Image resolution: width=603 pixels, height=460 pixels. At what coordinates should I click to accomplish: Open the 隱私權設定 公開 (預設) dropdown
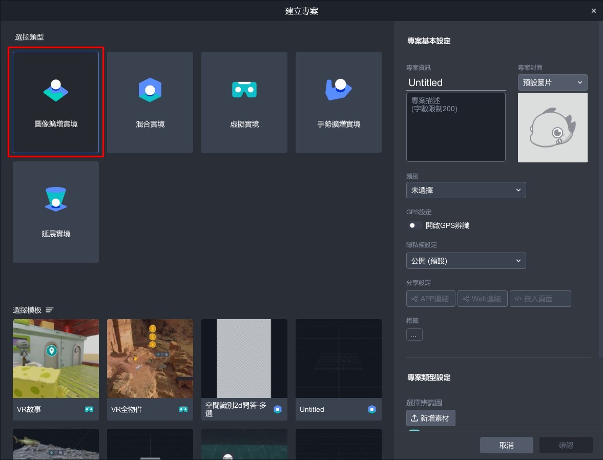(x=466, y=261)
